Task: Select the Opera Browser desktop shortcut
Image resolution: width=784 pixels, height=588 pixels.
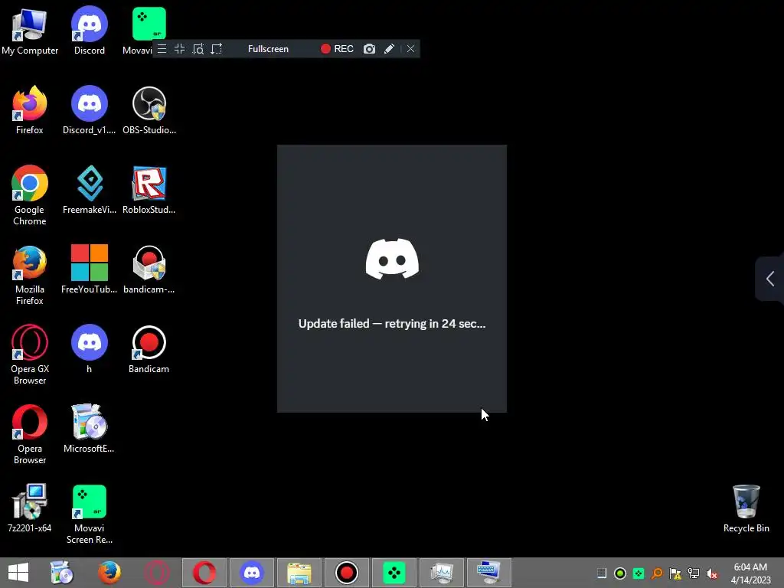Action: pyautogui.click(x=30, y=435)
